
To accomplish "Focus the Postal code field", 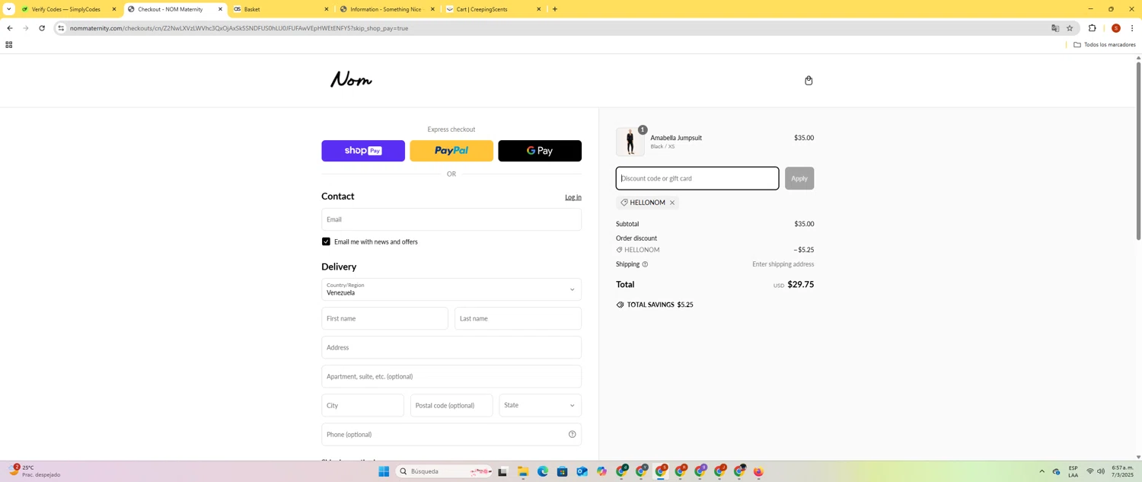I will [x=451, y=405].
